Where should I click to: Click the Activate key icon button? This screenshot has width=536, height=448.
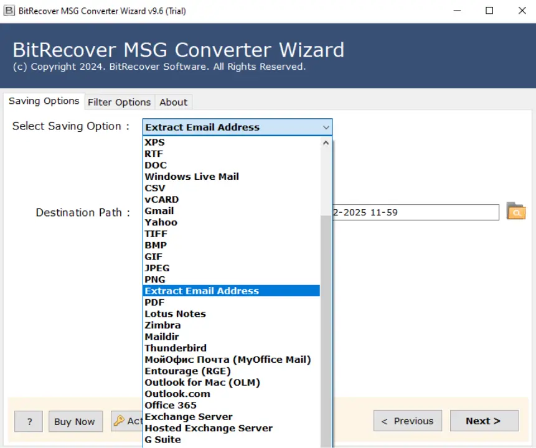127,421
